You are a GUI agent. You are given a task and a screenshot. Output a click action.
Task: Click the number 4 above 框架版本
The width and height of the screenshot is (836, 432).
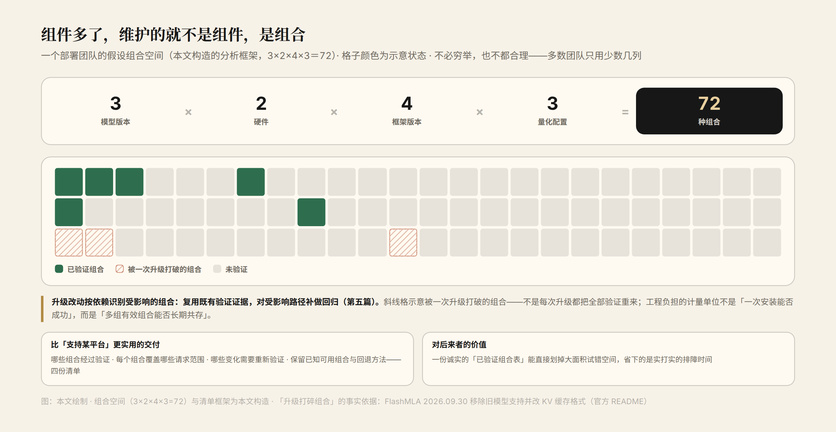(x=407, y=103)
